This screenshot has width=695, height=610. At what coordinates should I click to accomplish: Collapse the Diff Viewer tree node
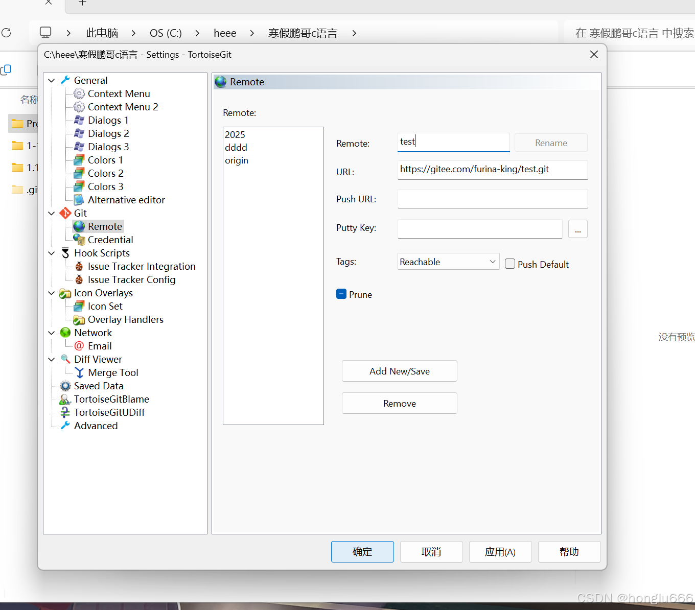click(52, 359)
